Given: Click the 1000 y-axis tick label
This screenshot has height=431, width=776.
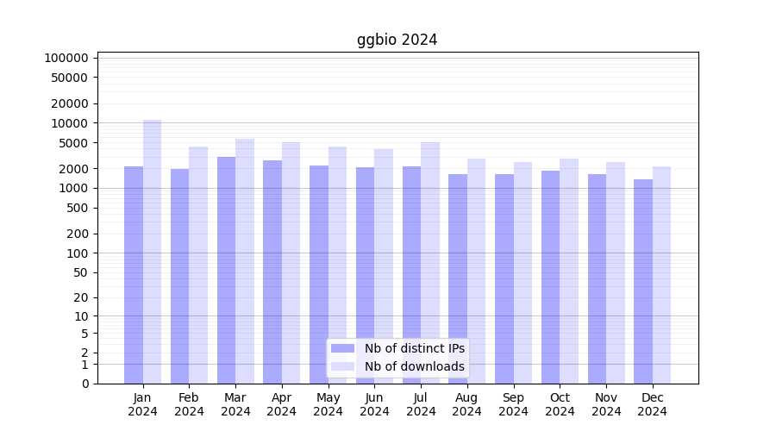Looking at the screenshot, I should [x=73, y=188].
